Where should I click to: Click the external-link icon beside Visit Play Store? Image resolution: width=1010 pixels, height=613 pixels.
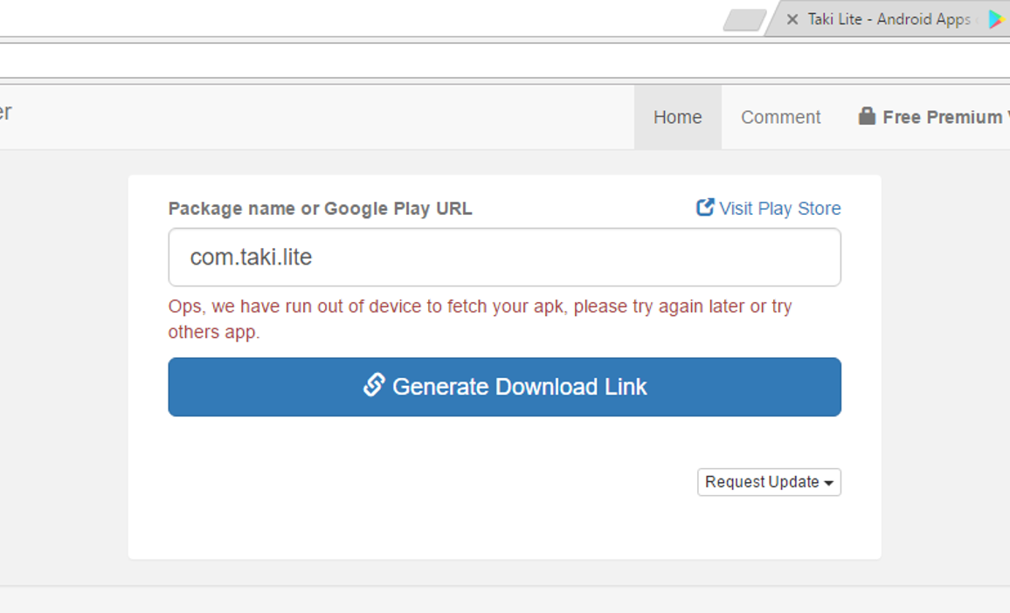[704, 207]
